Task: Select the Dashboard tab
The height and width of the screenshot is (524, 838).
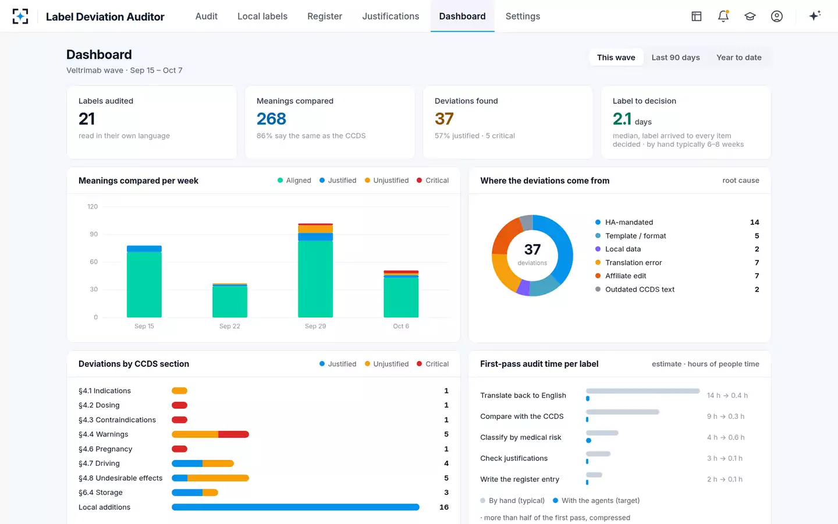Action: click(x=462, y=16)
